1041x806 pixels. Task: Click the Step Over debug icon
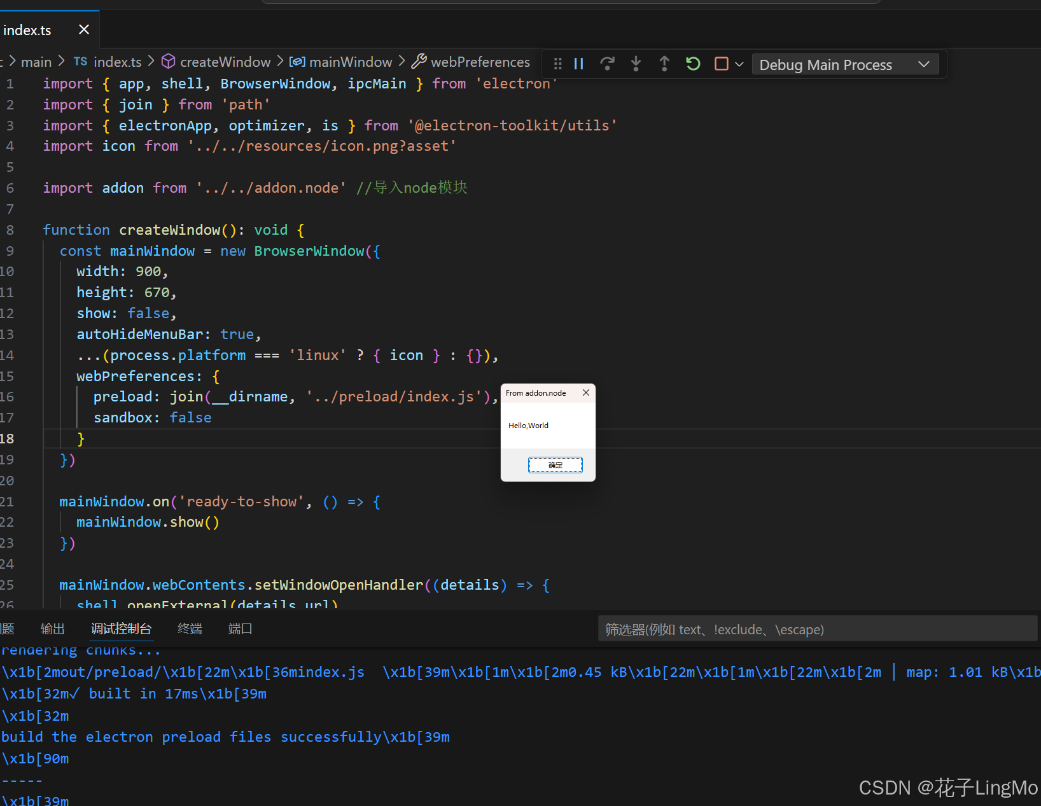pyautogui.click(x=607, y=64)
